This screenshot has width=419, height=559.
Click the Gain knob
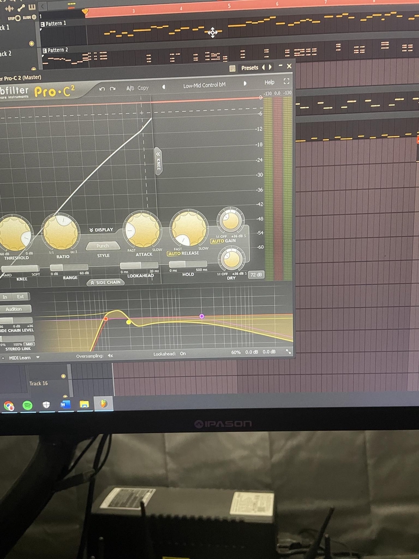(230, 221)
